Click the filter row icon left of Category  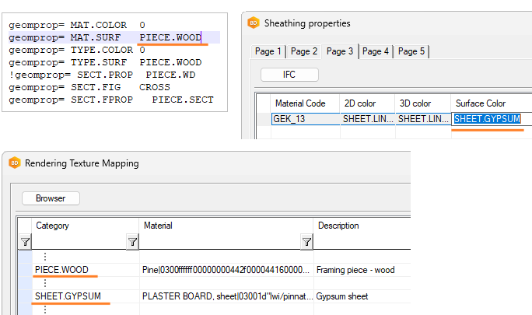(x=25, y=243)
